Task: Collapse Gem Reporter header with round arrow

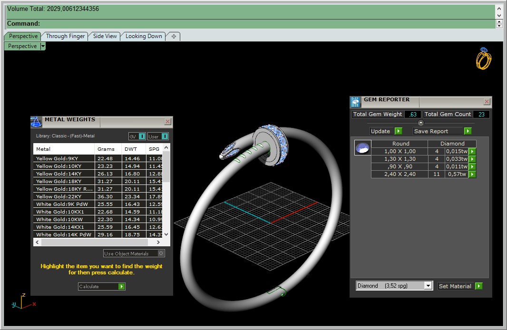Action: point(420,123)
